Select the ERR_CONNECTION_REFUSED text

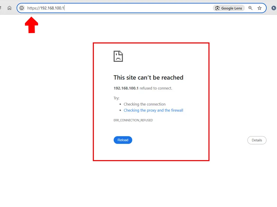(x=133, y=120)
